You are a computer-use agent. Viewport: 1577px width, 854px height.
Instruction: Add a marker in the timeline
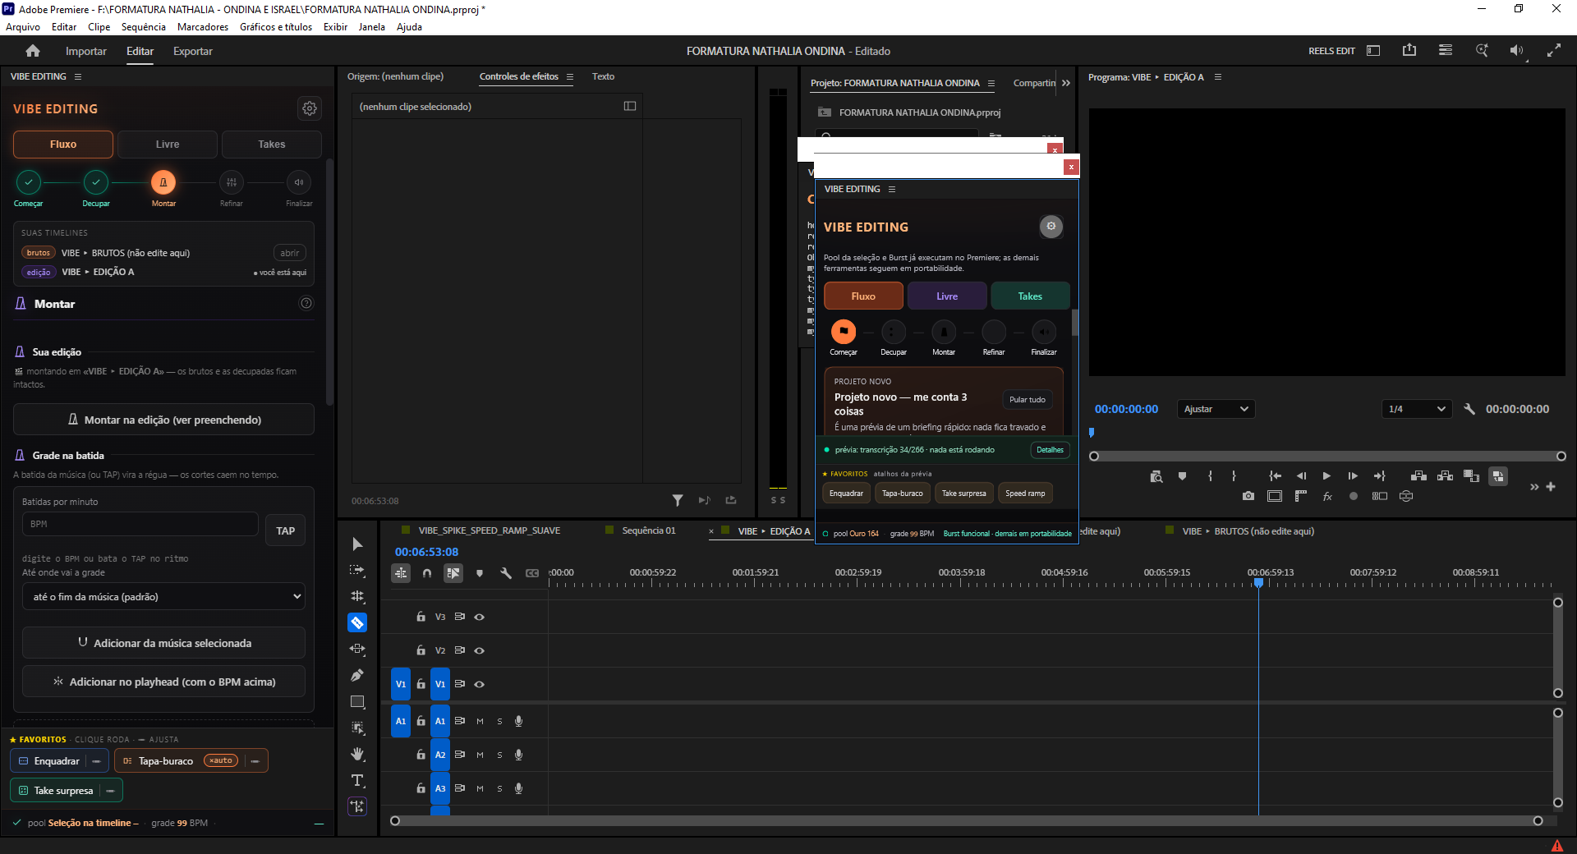480,573
